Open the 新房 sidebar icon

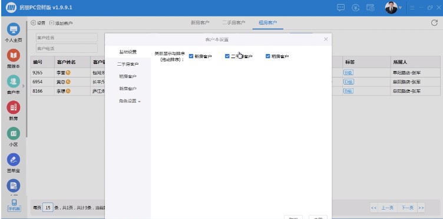(14, 107)
